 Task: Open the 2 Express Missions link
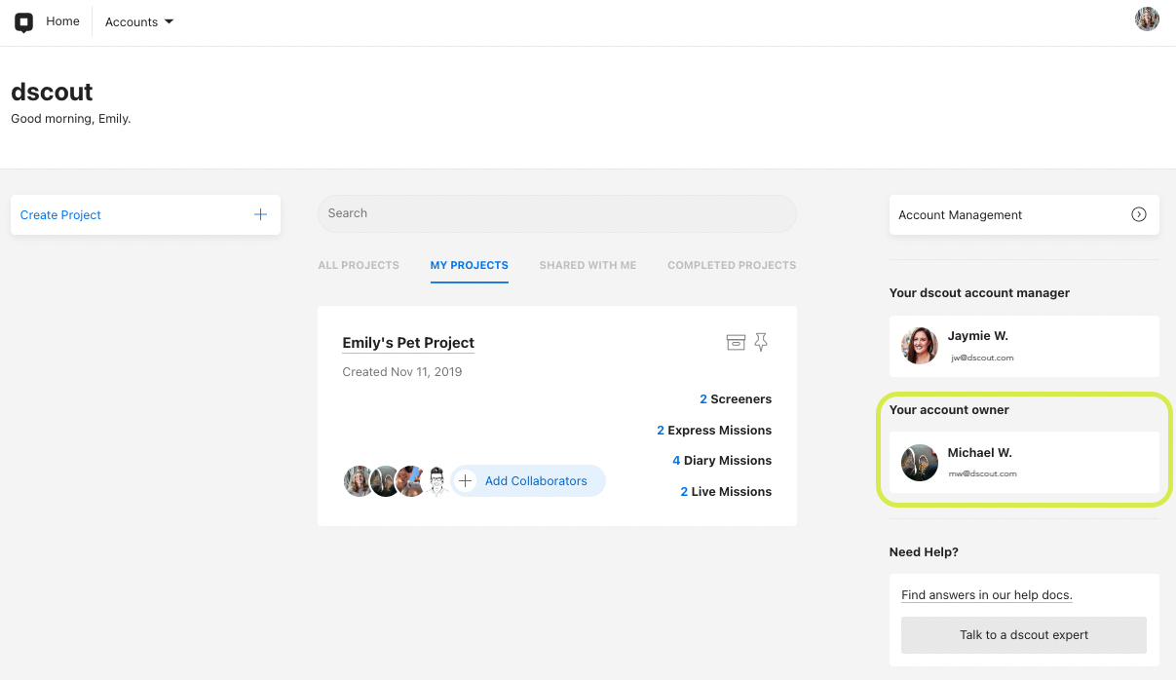click(x=714, y=431)
